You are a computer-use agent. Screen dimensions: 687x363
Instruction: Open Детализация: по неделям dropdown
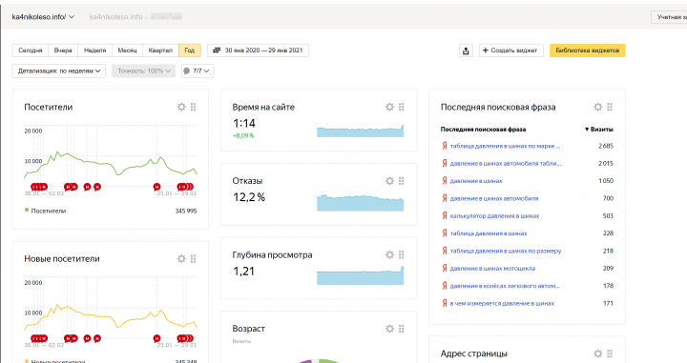click(x=59, y=71)
